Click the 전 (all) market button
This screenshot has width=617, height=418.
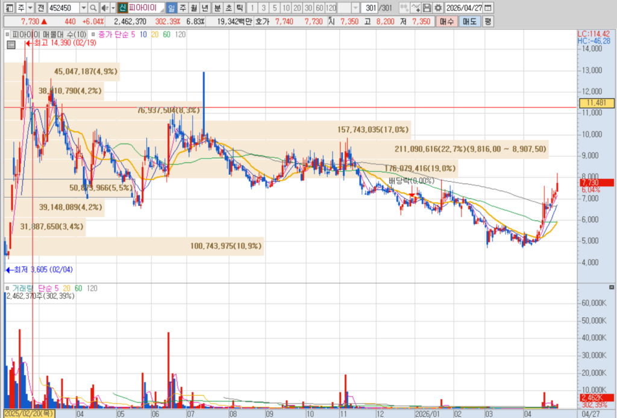click(41, 7)
